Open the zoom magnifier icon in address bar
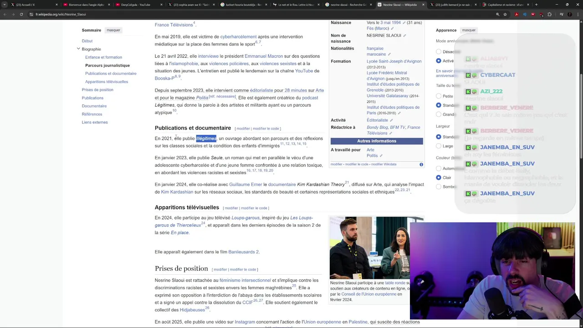This screenshot has width=583, height=328. pos(497,14)
